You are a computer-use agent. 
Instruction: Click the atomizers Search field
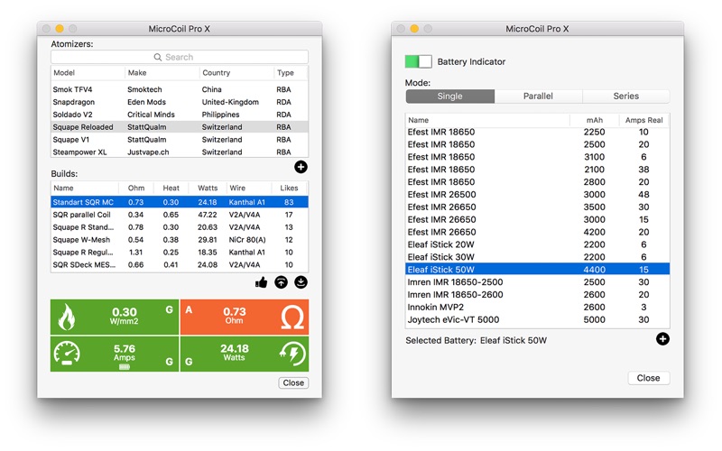coord(180,57)
